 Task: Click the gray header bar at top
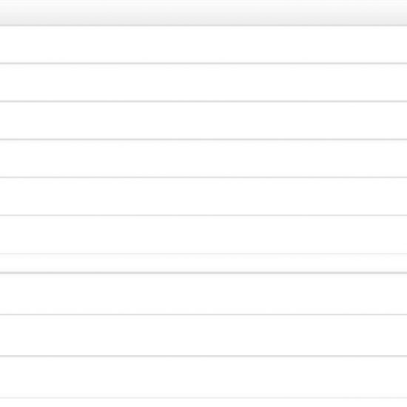point(203,13)
